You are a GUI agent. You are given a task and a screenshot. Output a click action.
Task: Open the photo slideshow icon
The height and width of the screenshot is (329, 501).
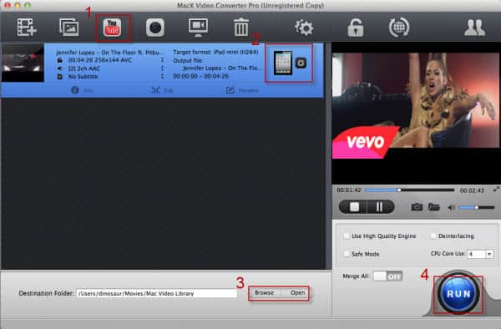click(x=69, y=28)
